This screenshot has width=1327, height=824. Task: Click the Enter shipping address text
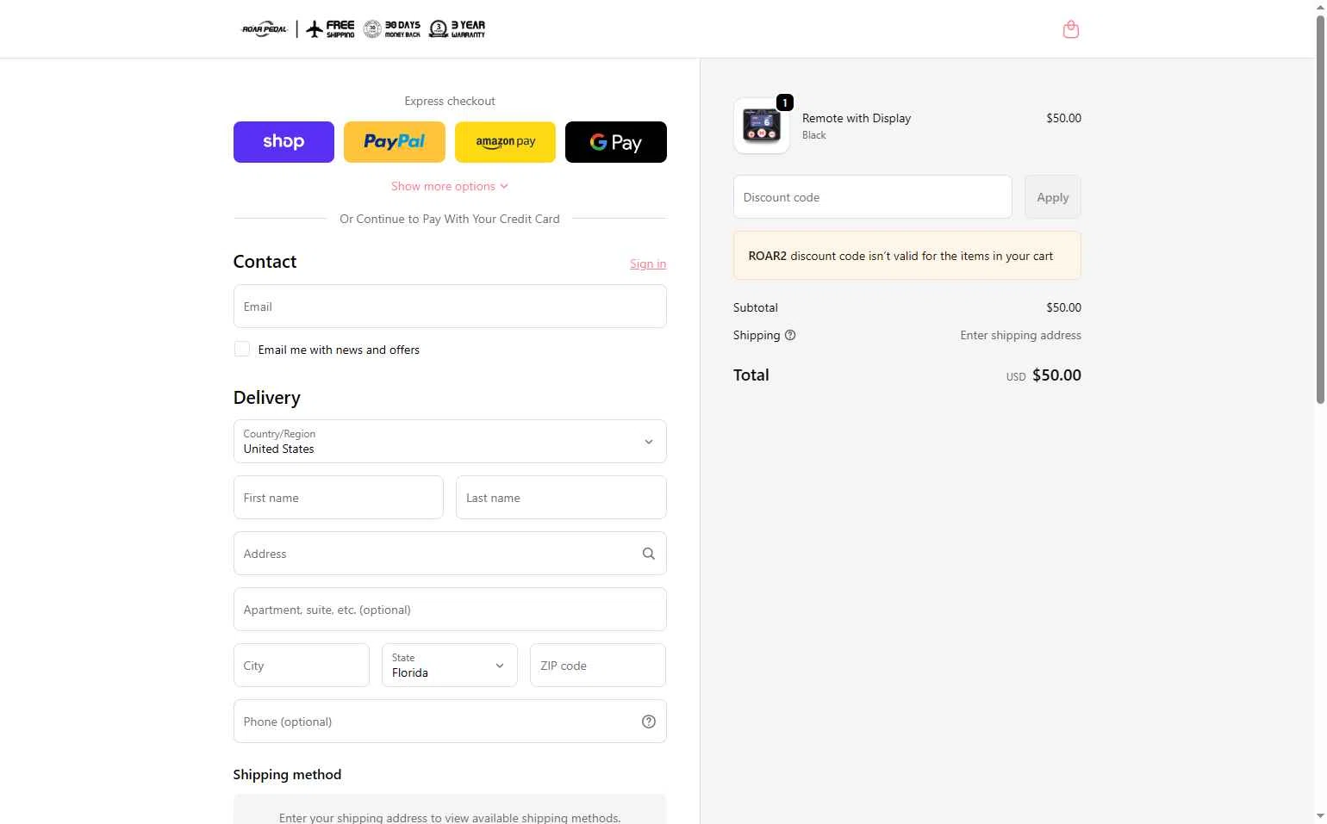coord(1020,335)
